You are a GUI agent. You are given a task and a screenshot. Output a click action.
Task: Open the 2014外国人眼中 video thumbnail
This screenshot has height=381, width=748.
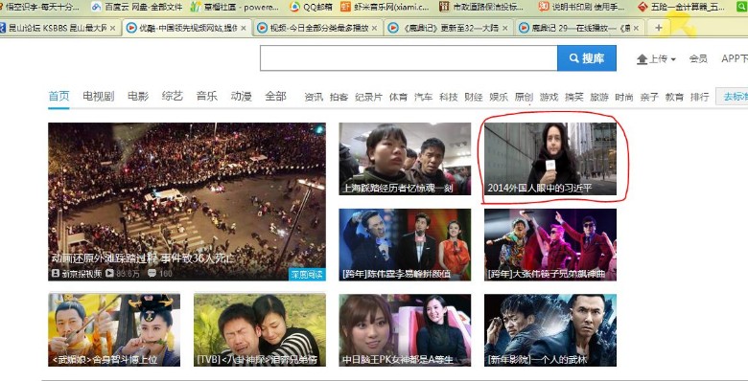(x=550, y=159)
